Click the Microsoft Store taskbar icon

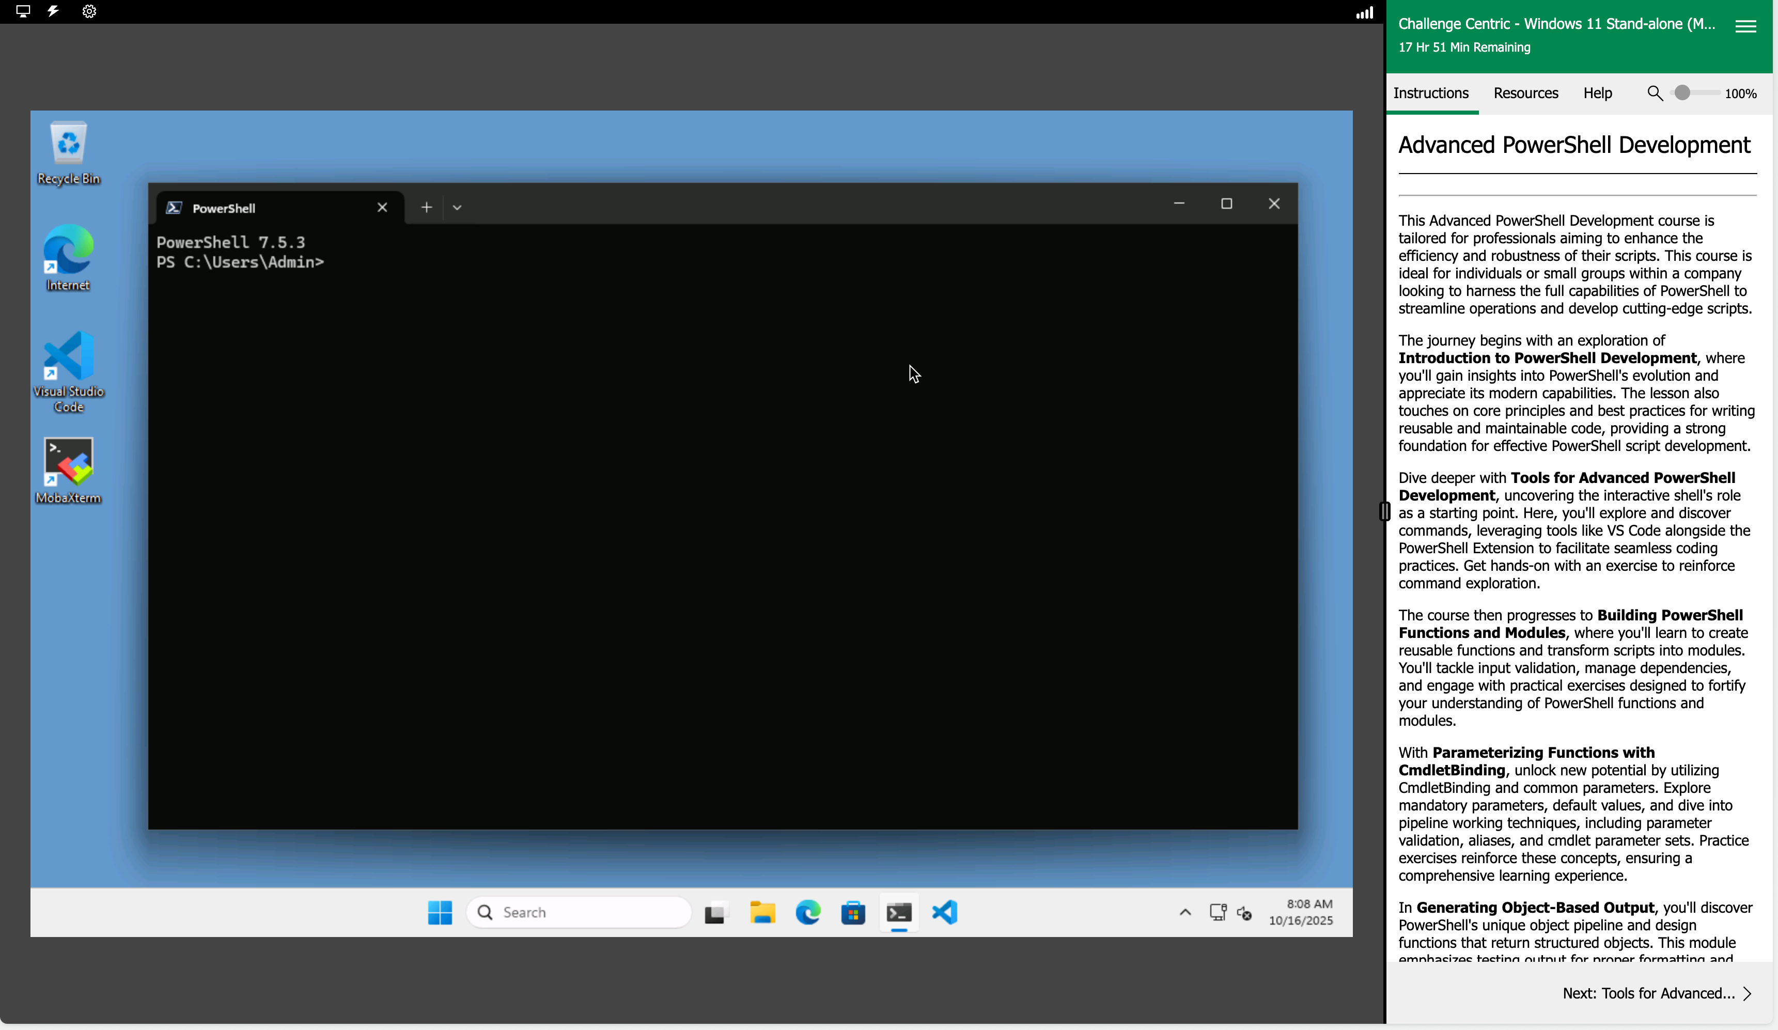(853, 912)
